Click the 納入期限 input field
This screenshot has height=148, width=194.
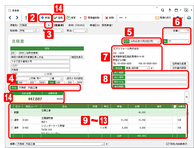pyautogui.click(x=156, y=73)
